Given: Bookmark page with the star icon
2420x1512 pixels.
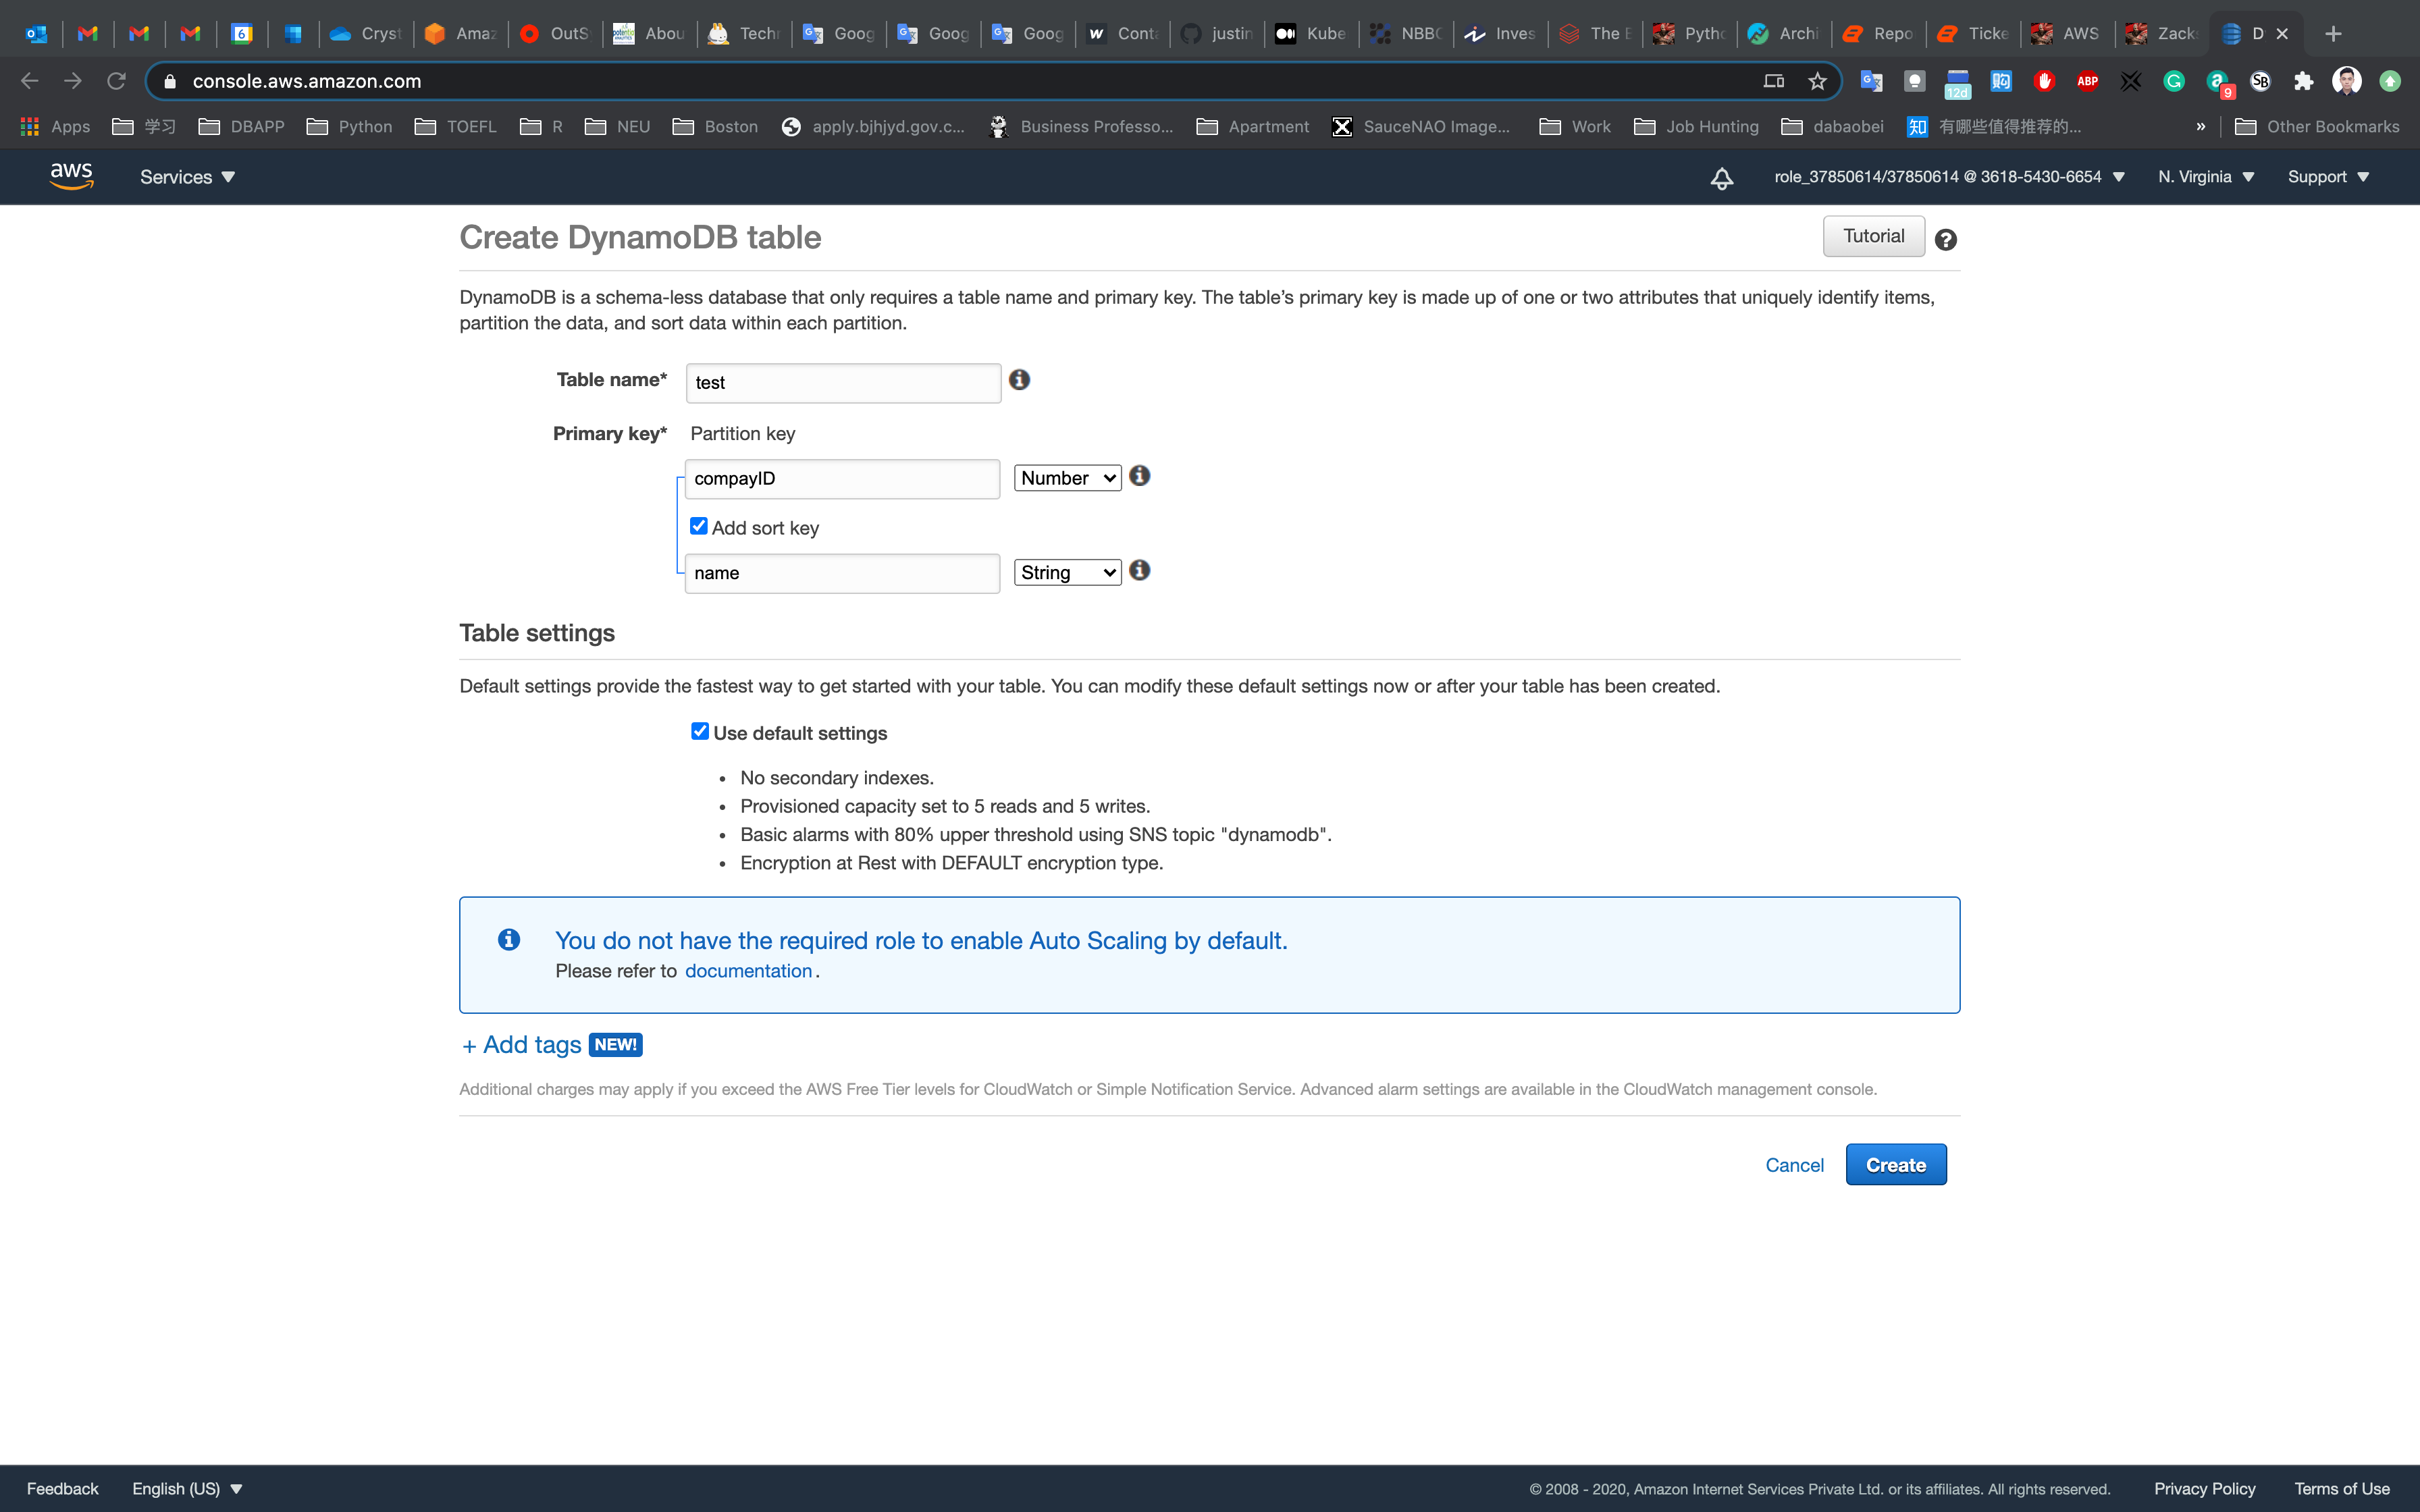Looking at the screenshot, I should pos(1817,82).
